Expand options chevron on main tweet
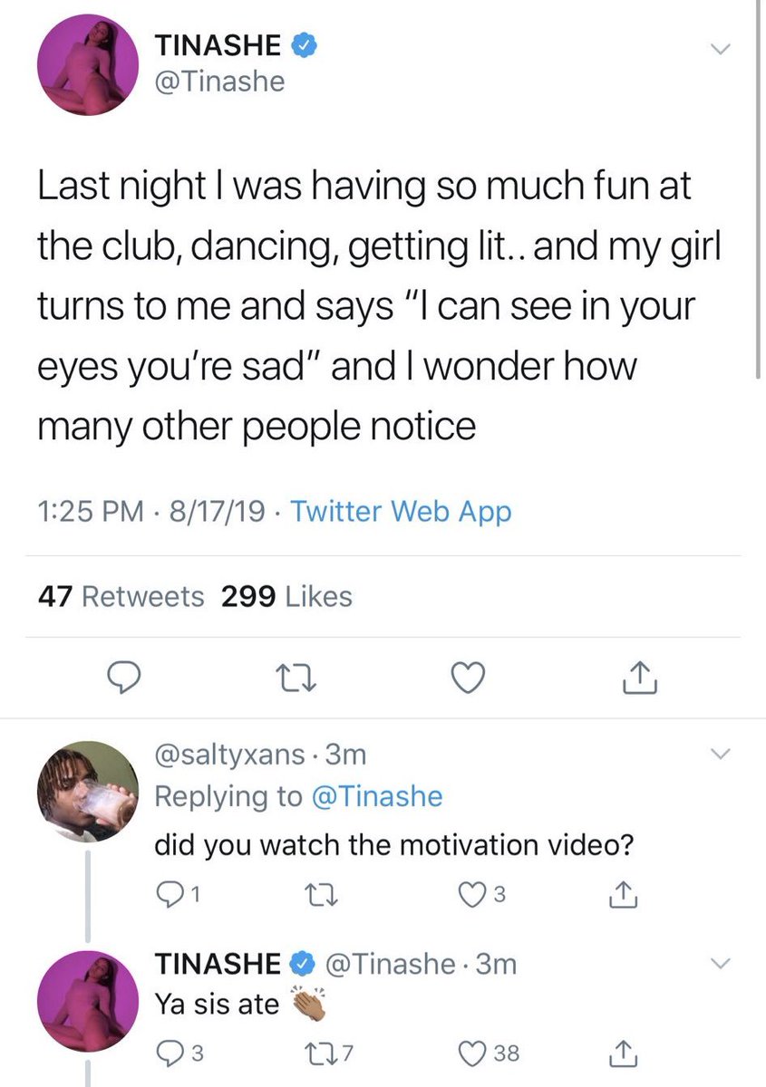This screenshot has height=1087, width=766. 719,52
